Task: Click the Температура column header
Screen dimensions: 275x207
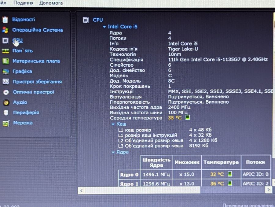Action: (221, 162)
